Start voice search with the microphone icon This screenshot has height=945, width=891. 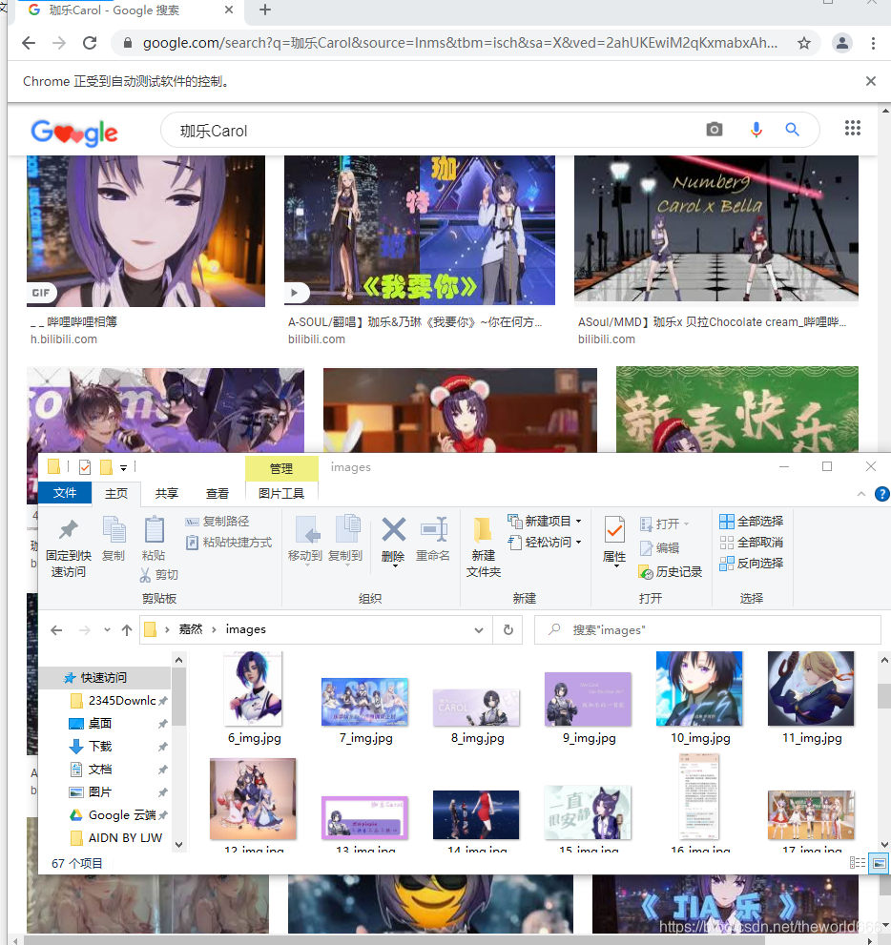[756, 129]
